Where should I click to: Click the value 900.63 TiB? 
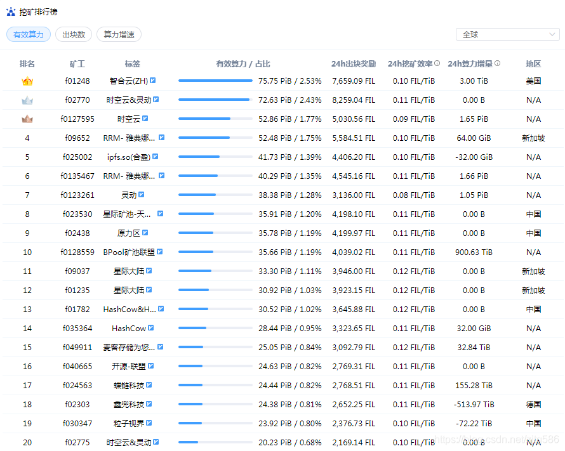click(x=474, y=252)
